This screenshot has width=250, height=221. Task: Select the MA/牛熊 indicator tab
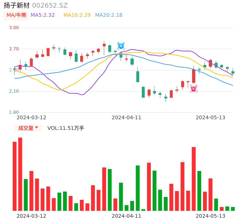[16, 15]
